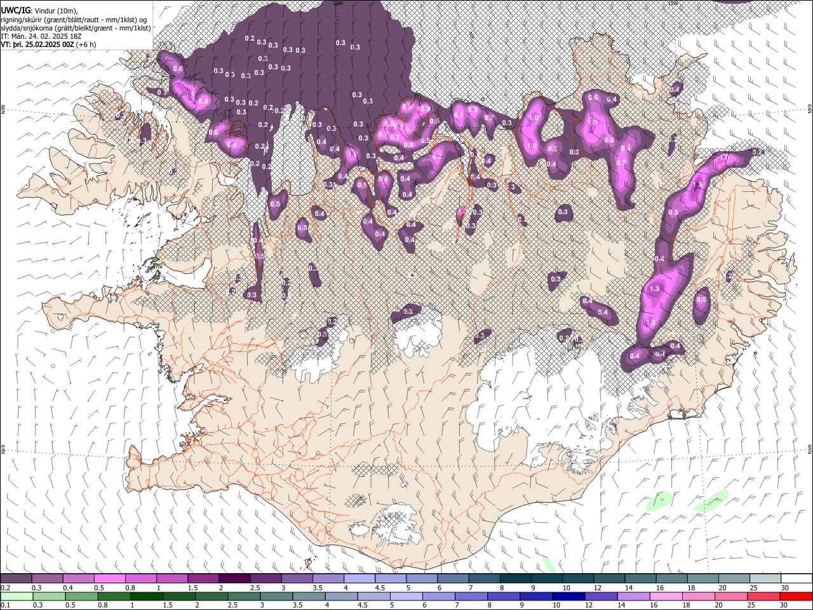Click the pale gray 25 swatch in upper legend
This screenshot has height=610, width=813.
[x=765, y=578]
